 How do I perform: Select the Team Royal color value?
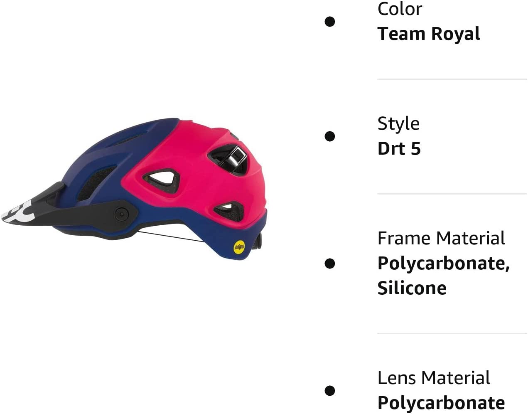(429, 34)
